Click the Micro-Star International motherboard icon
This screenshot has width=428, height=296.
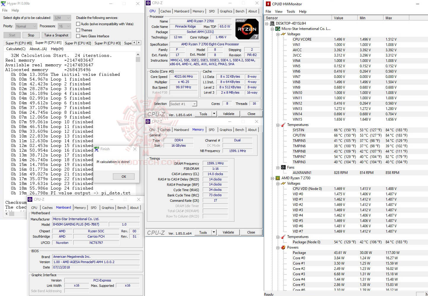pyautogui.click(x=277, y=29)
